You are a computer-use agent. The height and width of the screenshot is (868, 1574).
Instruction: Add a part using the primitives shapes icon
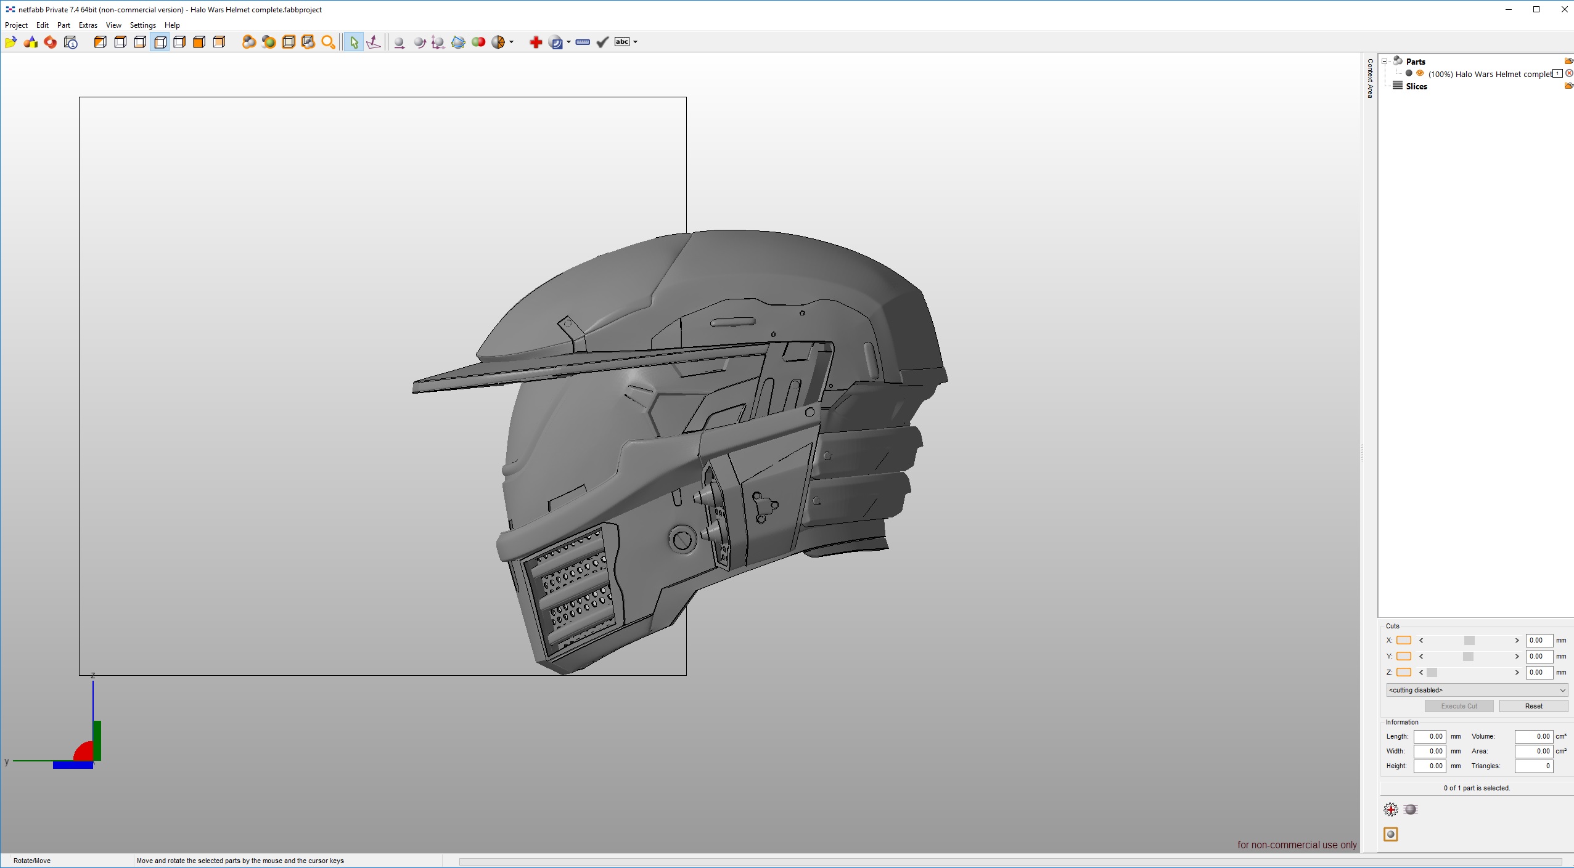(30, 42)
